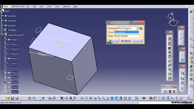The height and width of the screenshot is (109, 194).
Task: Click the Zoom Out magnifier icon
Action: click(x=103, y=98)
